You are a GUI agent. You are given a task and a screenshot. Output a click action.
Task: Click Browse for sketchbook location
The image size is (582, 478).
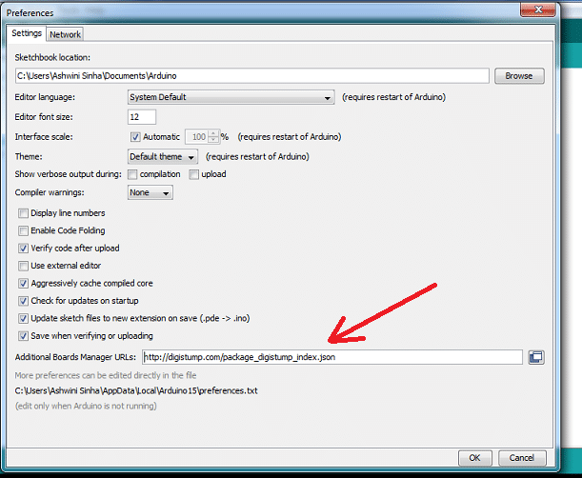click(x=518, y=76)
